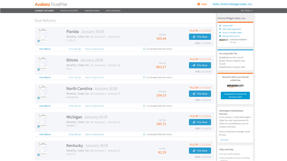
Task: Open State settings for Florida
Action: [x=75, y=49]
